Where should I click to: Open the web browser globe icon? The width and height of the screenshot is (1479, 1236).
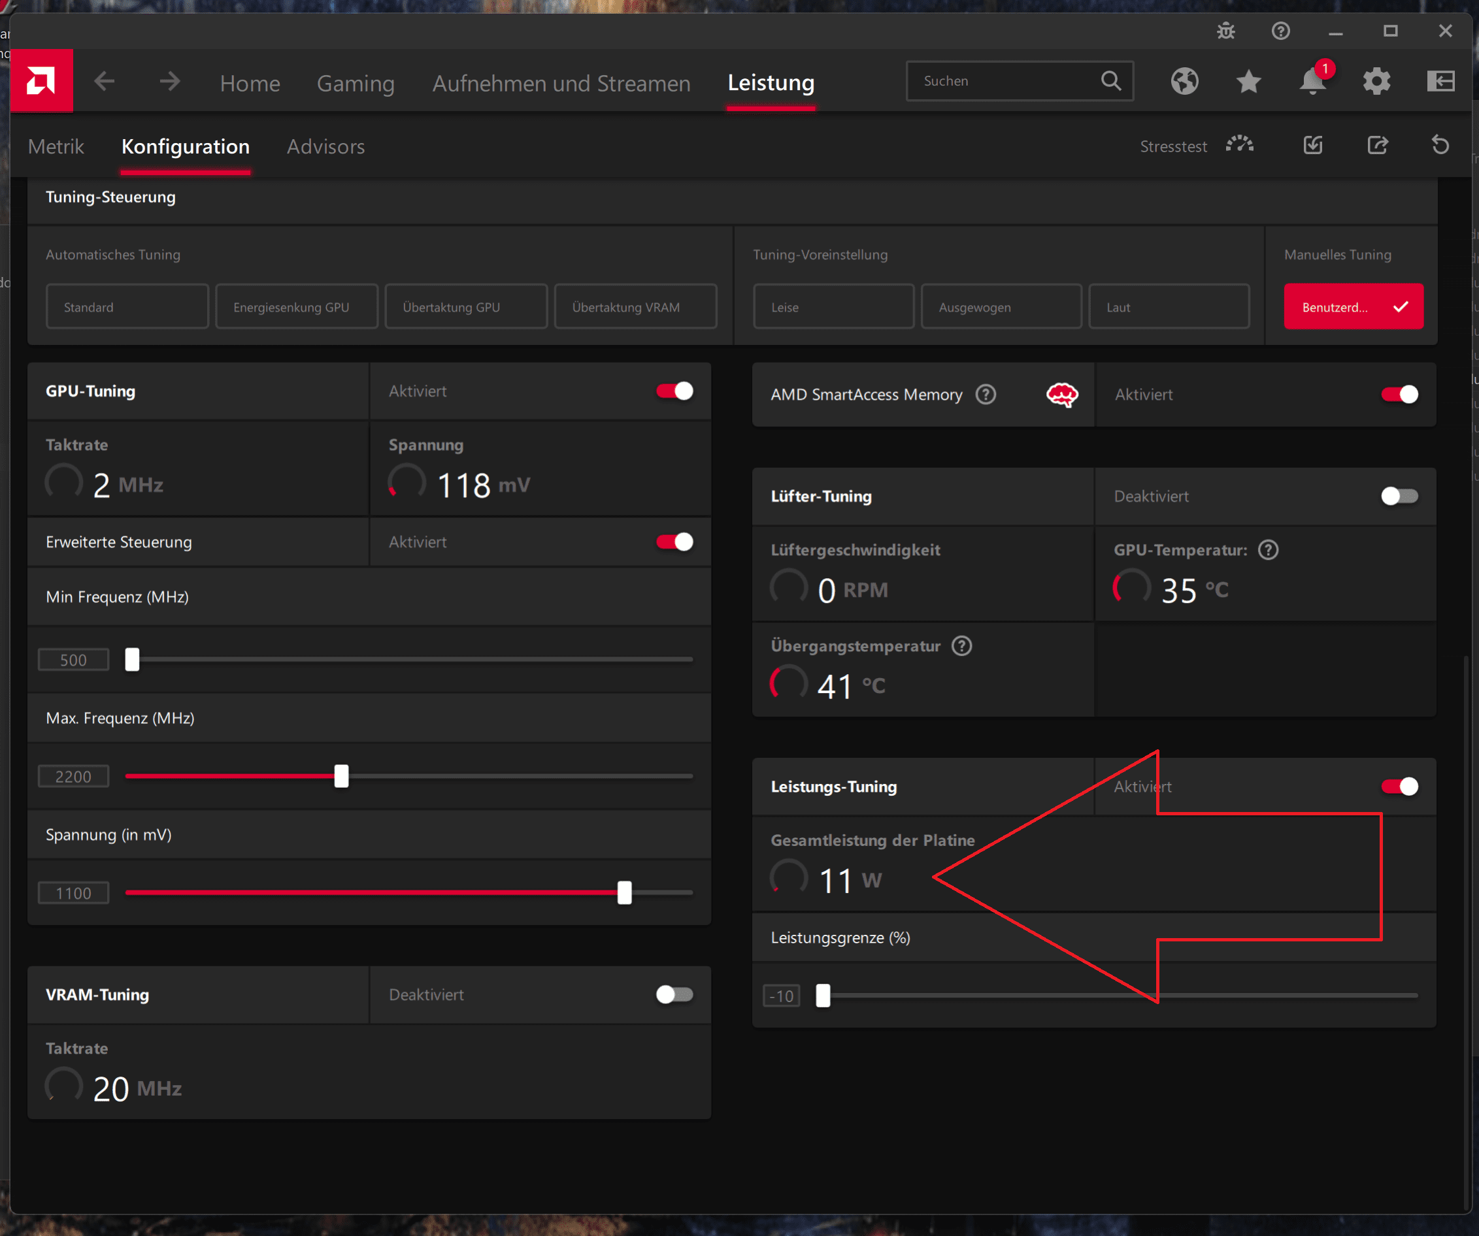click(1185, 82)
